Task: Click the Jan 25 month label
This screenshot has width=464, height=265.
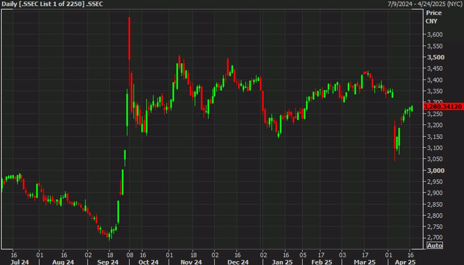Action: point(282,262)
